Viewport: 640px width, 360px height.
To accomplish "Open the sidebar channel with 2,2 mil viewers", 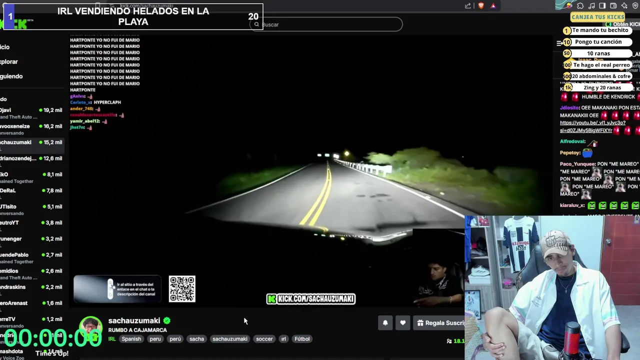I will [x=32, y=289].
